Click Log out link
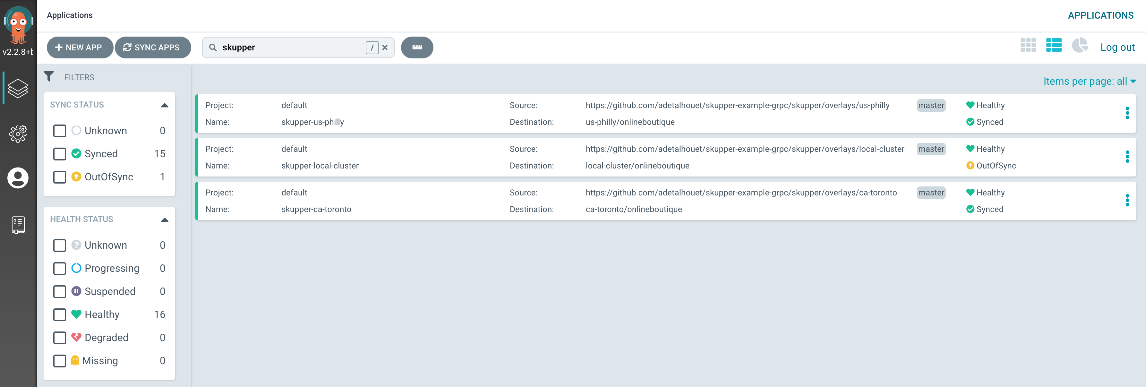 coord(1117,47)
